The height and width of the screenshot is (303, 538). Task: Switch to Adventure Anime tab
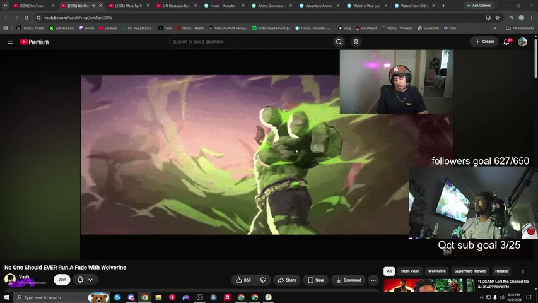[319, 6]
